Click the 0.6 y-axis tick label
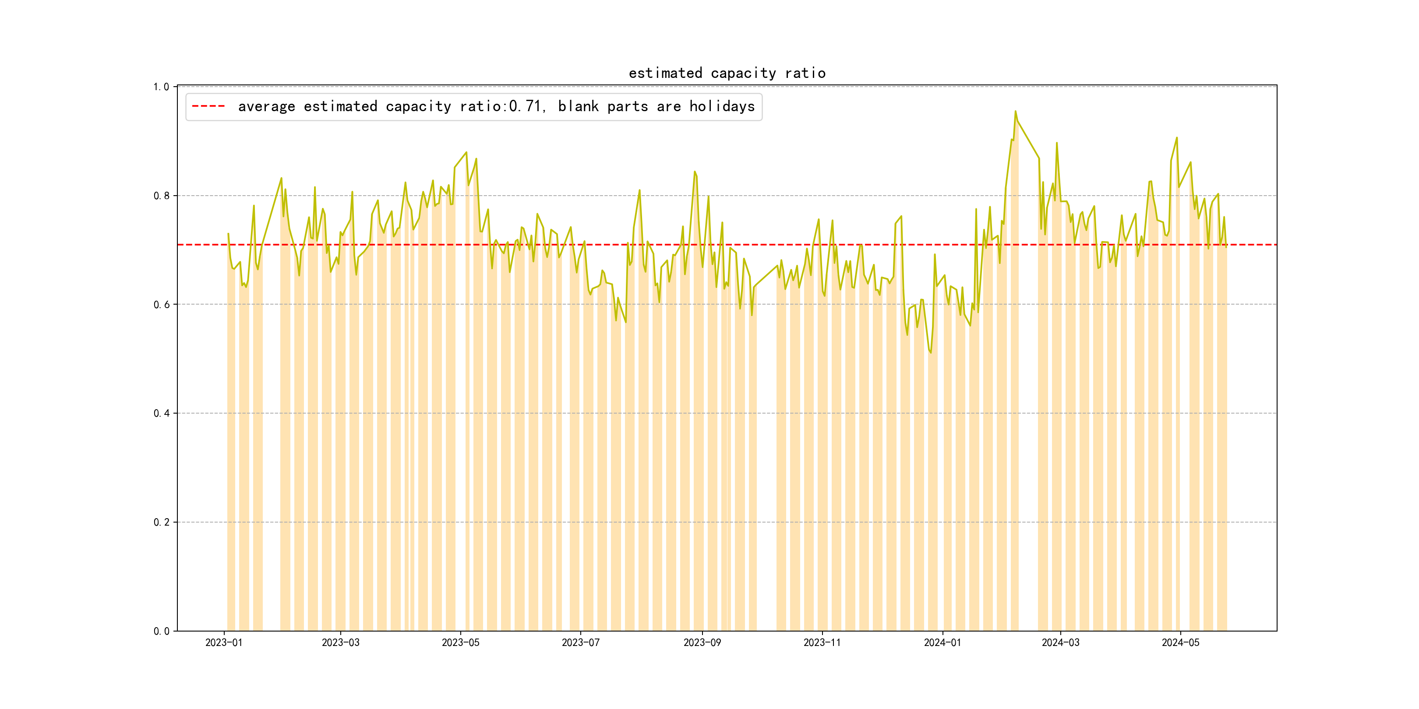 tap(162, 305)
